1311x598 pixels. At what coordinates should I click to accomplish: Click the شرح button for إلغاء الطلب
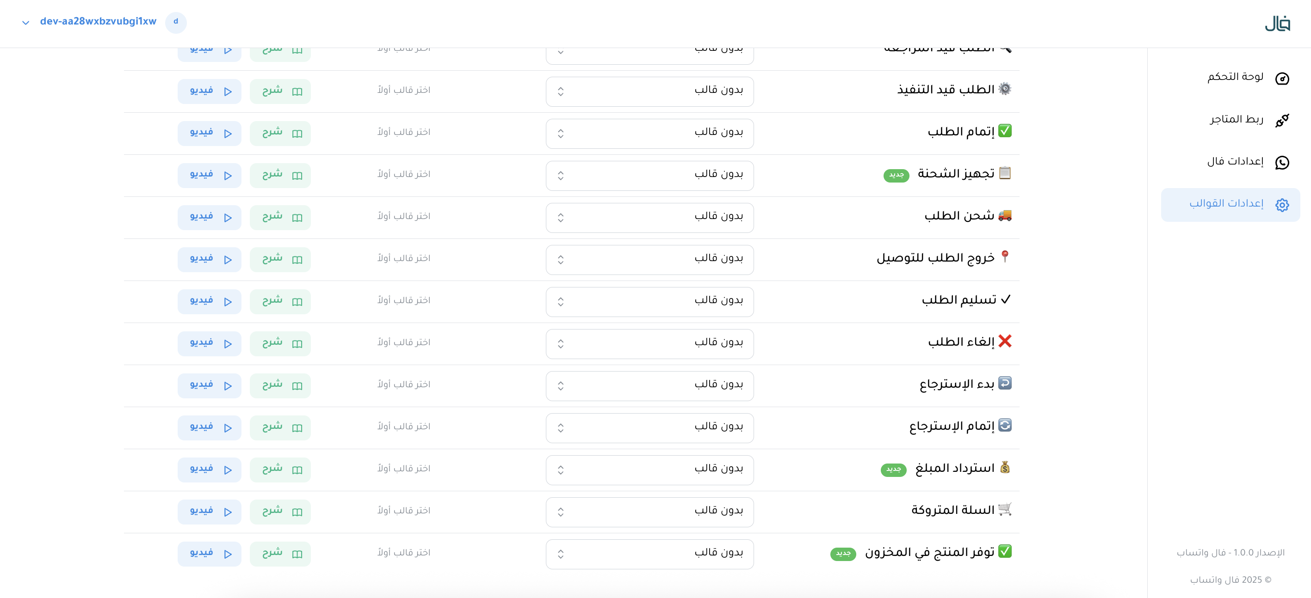pyautogui.click(x=279, y=343)
